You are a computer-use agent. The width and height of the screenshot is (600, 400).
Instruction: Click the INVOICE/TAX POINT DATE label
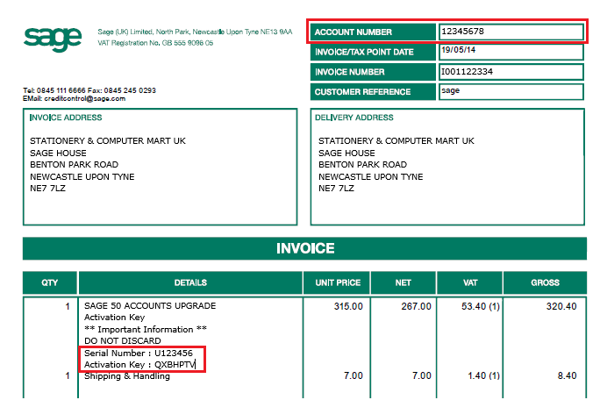click(x=373, y=52)
